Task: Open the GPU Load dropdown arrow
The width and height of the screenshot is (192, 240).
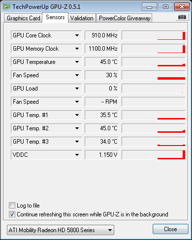Action: coord(77,89)
